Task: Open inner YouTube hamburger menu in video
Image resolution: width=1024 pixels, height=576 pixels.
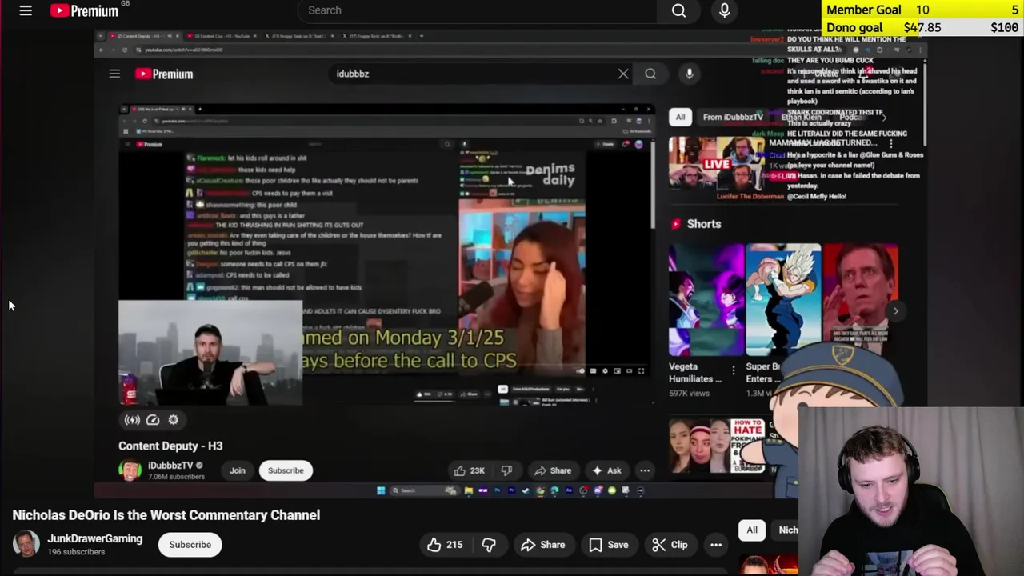Action: coord(114,74)
